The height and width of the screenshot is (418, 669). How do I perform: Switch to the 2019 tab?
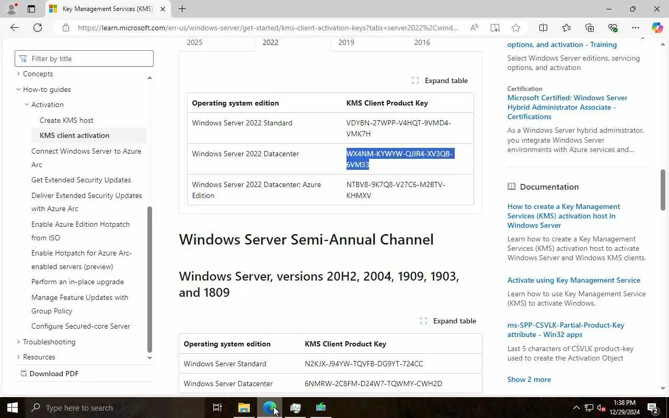click(346, 42)
